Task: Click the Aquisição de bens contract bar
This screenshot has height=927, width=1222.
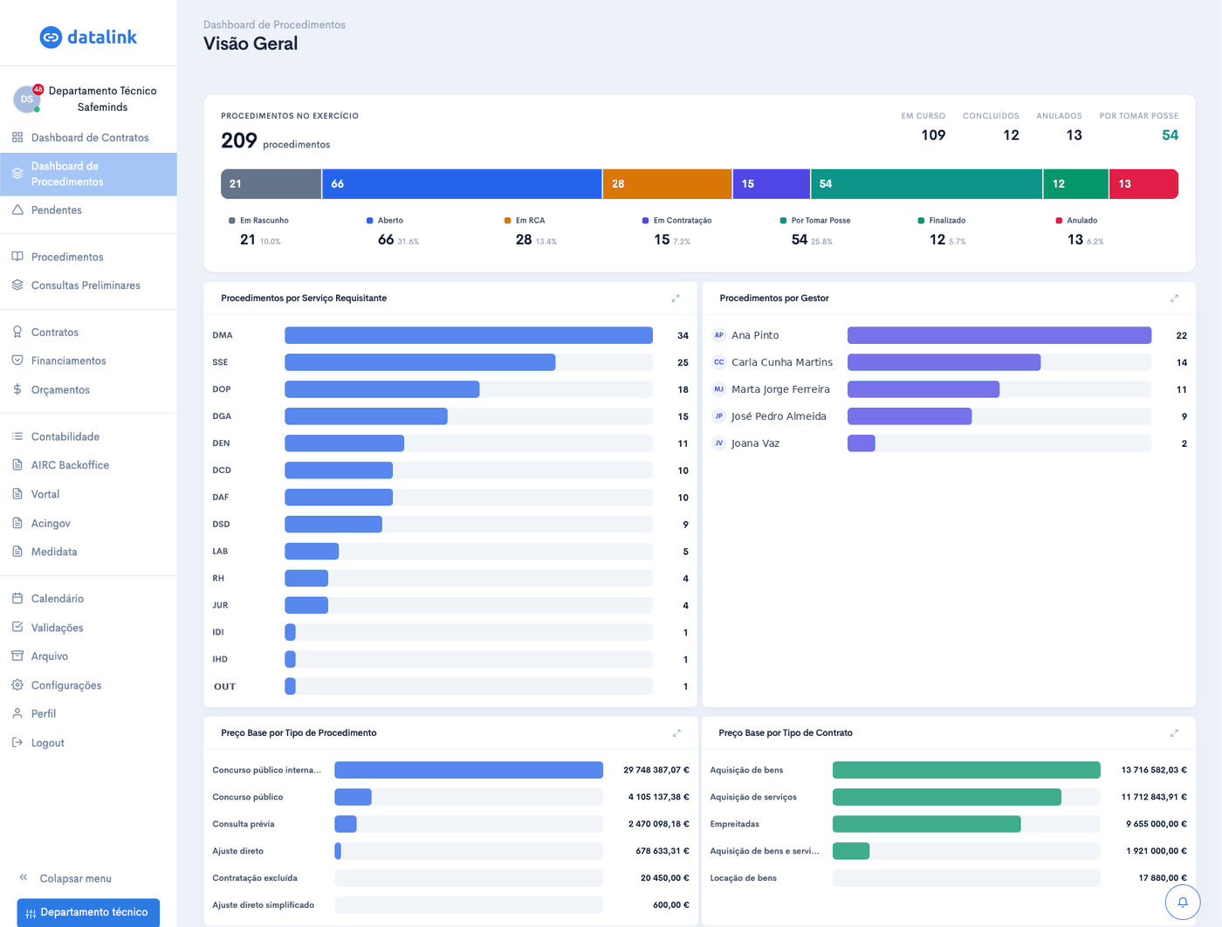Action: (966, 770)
